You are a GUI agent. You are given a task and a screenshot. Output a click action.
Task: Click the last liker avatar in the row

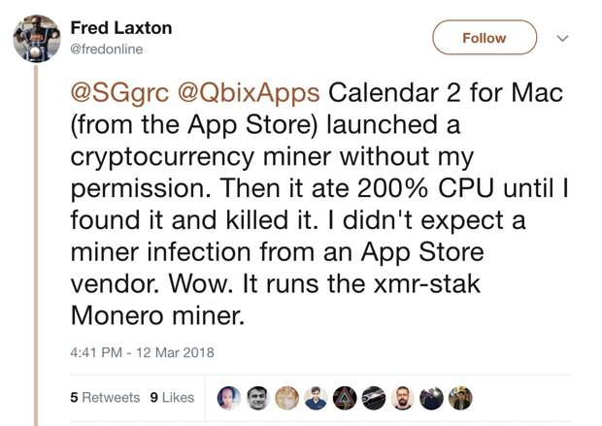pyautogui.click(x=460, y=398)
